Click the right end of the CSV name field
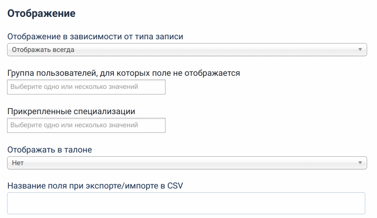Image resolution: width=377 pixels, height=218 pixels. [x=356, y=203]
